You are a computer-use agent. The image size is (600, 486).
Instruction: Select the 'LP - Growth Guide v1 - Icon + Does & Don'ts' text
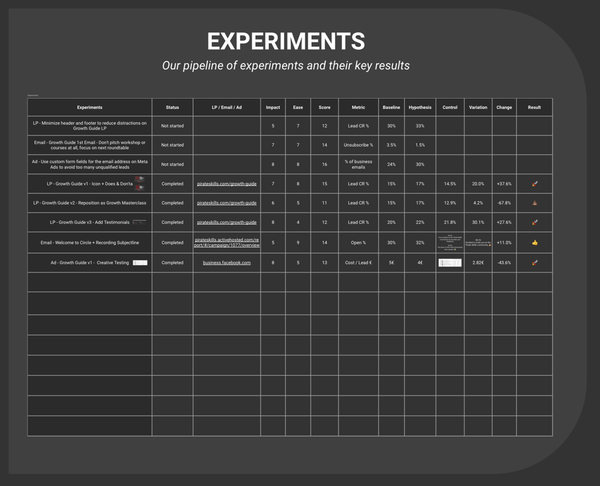[90, 184]
